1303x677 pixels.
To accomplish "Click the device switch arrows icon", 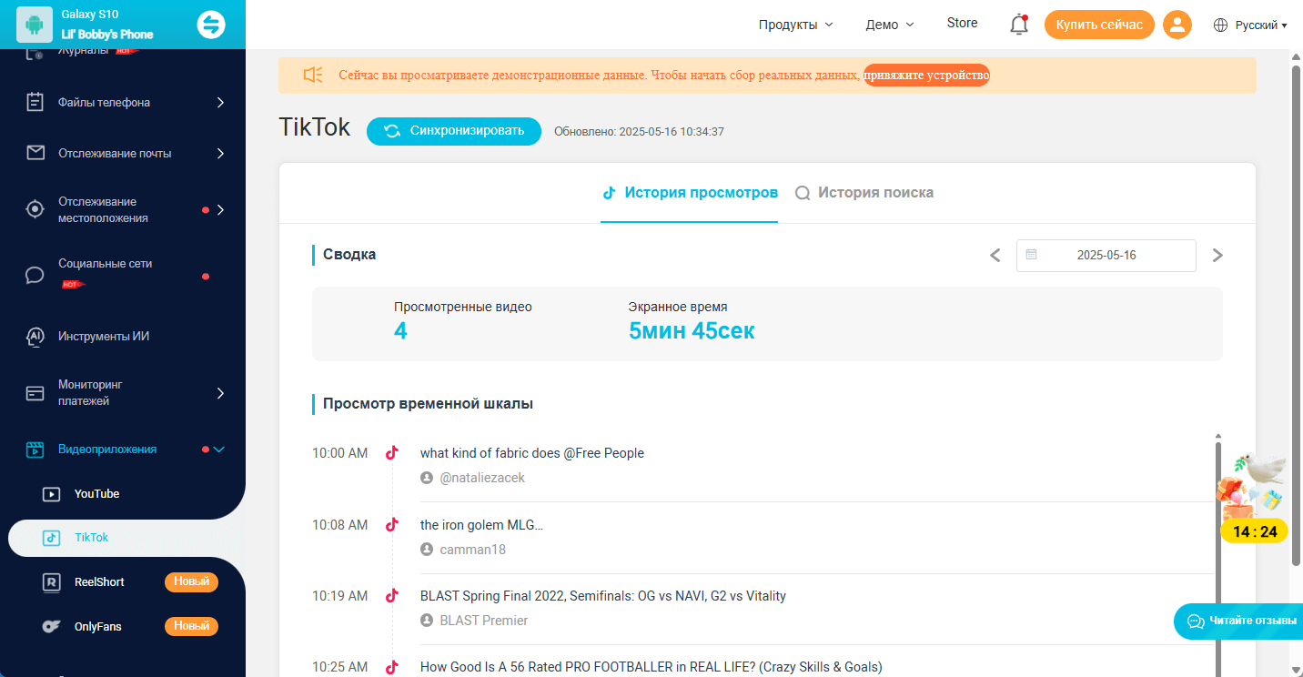I will [211, 25].
